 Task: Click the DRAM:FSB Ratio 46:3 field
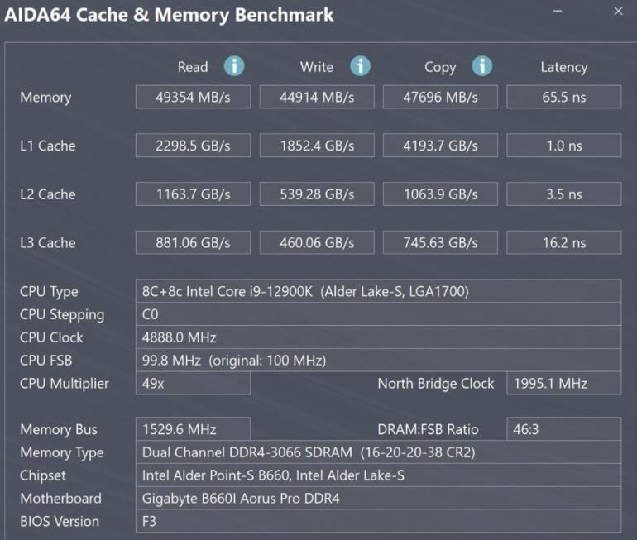(x=563, y=429)
